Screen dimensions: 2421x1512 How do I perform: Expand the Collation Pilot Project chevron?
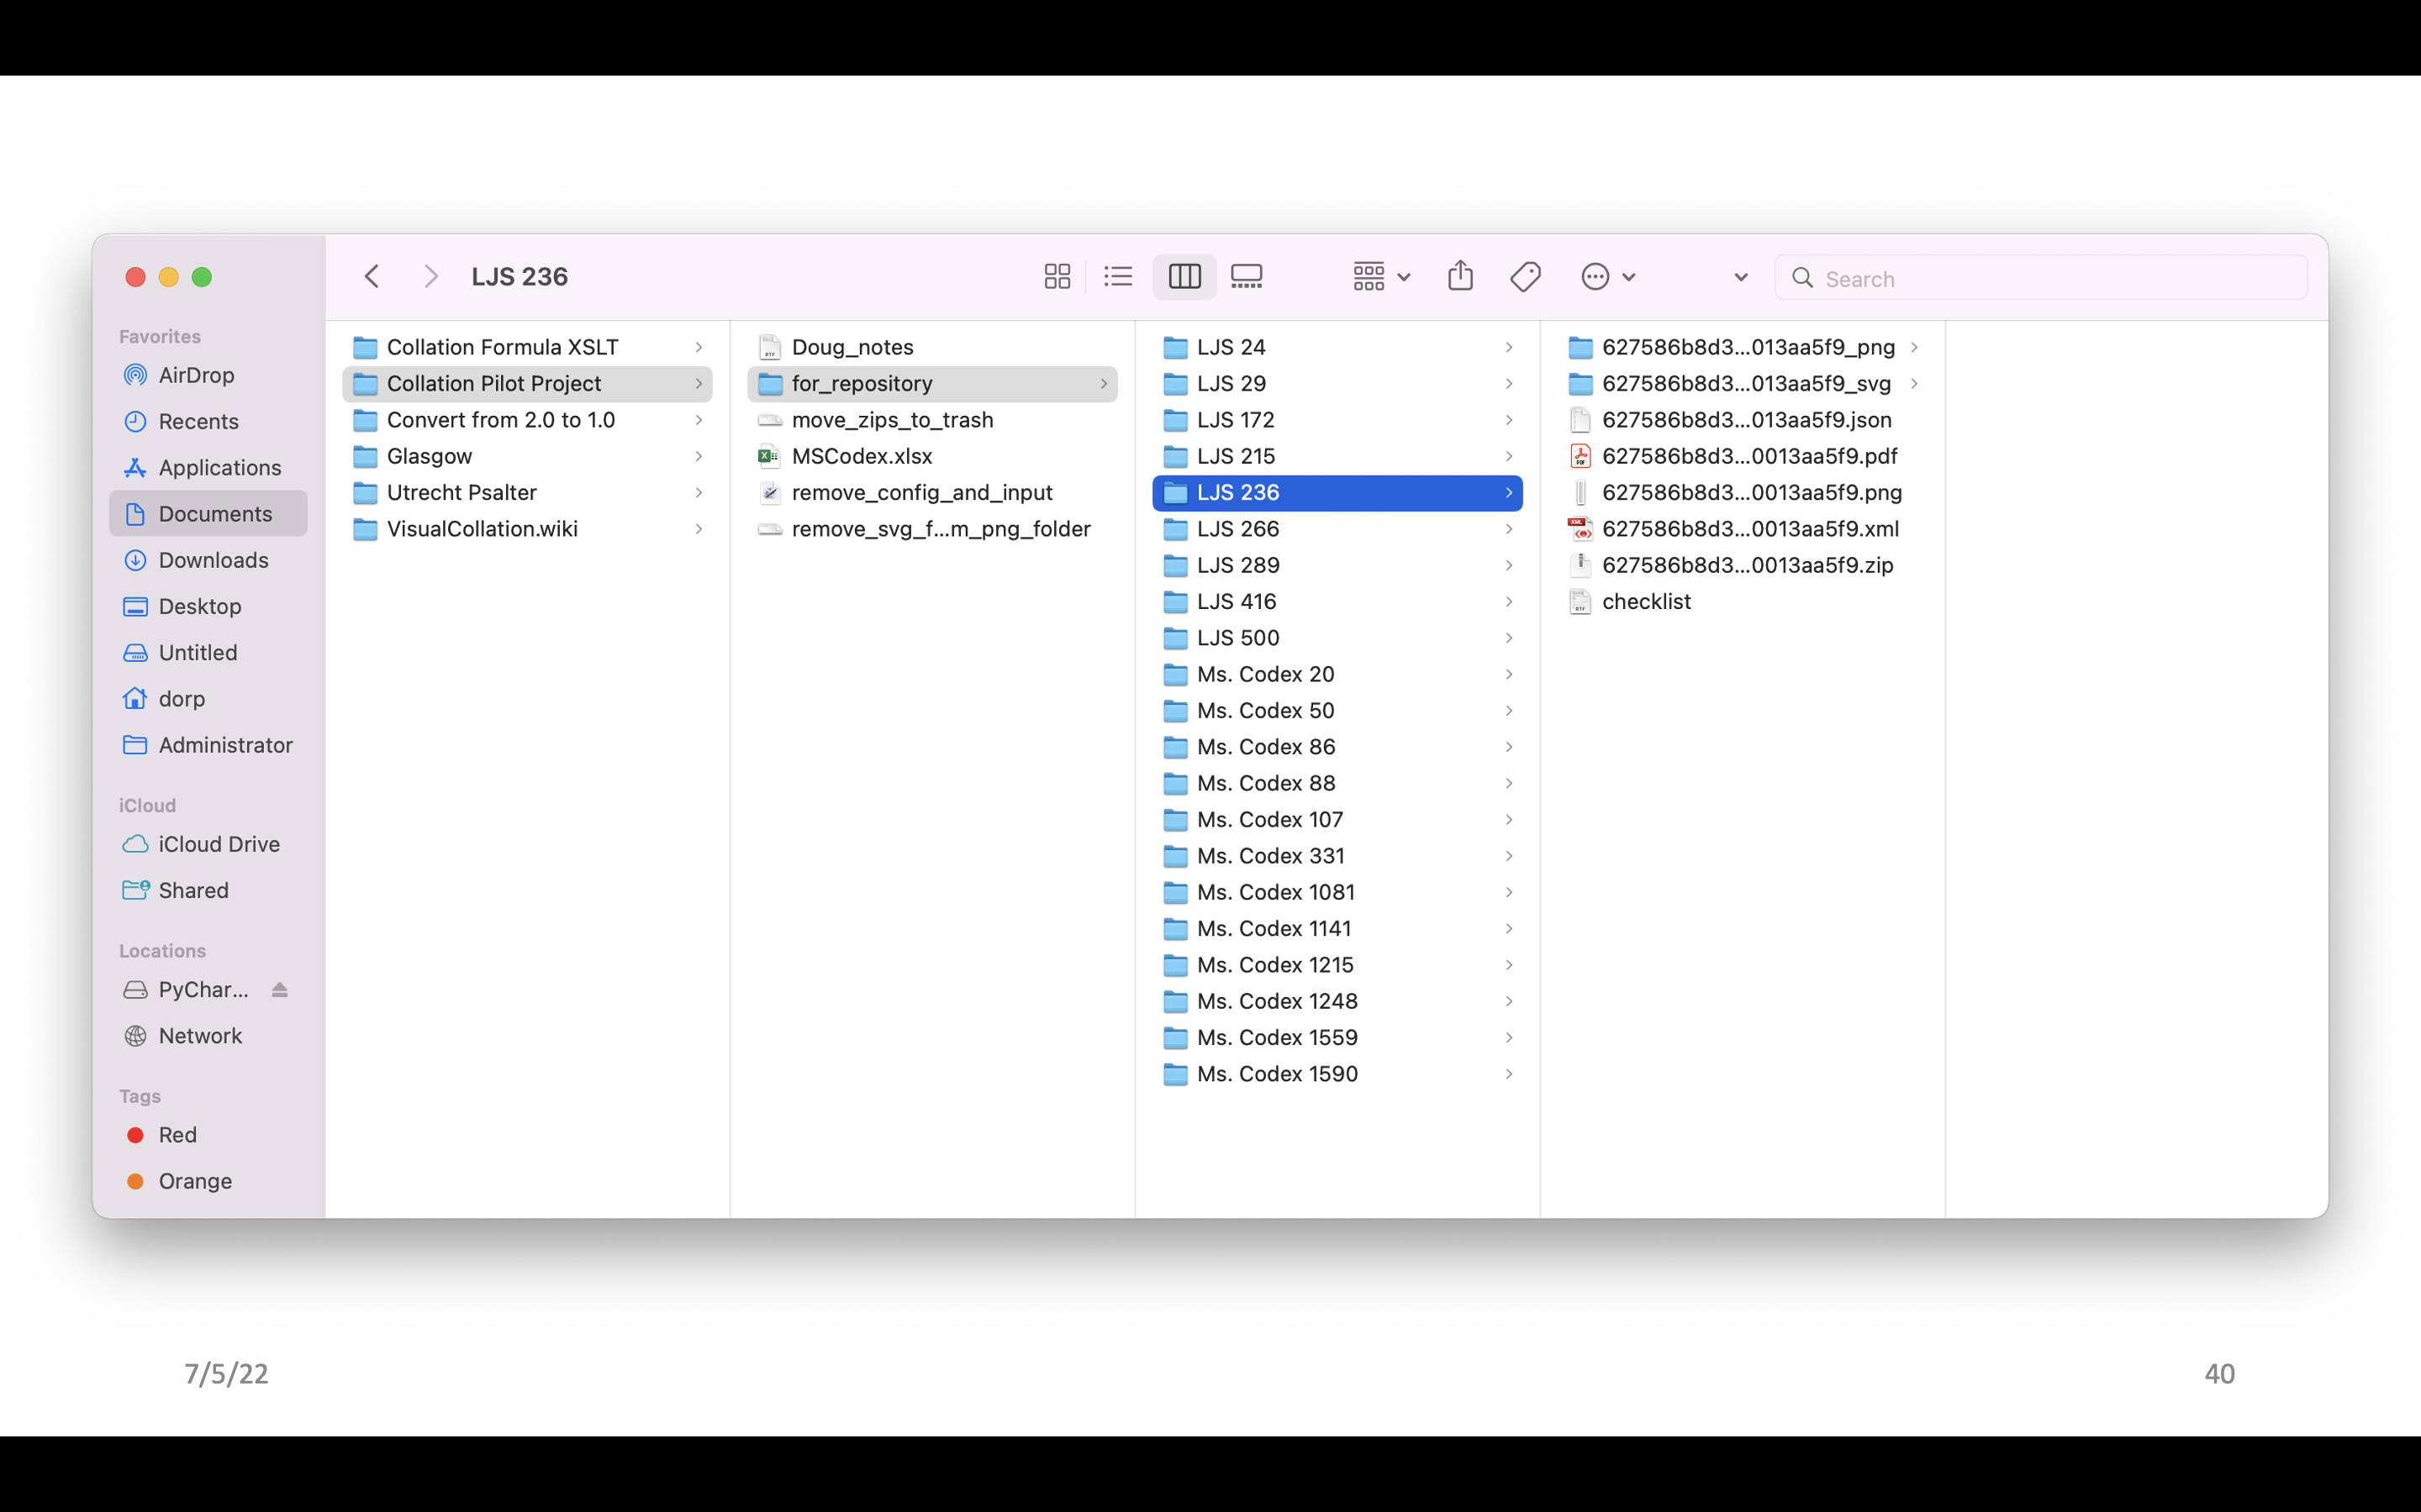tap(699, 384)
